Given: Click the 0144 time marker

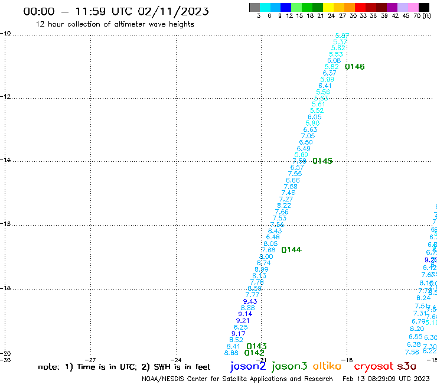Looking at the screenshot, I should point(291,250).
